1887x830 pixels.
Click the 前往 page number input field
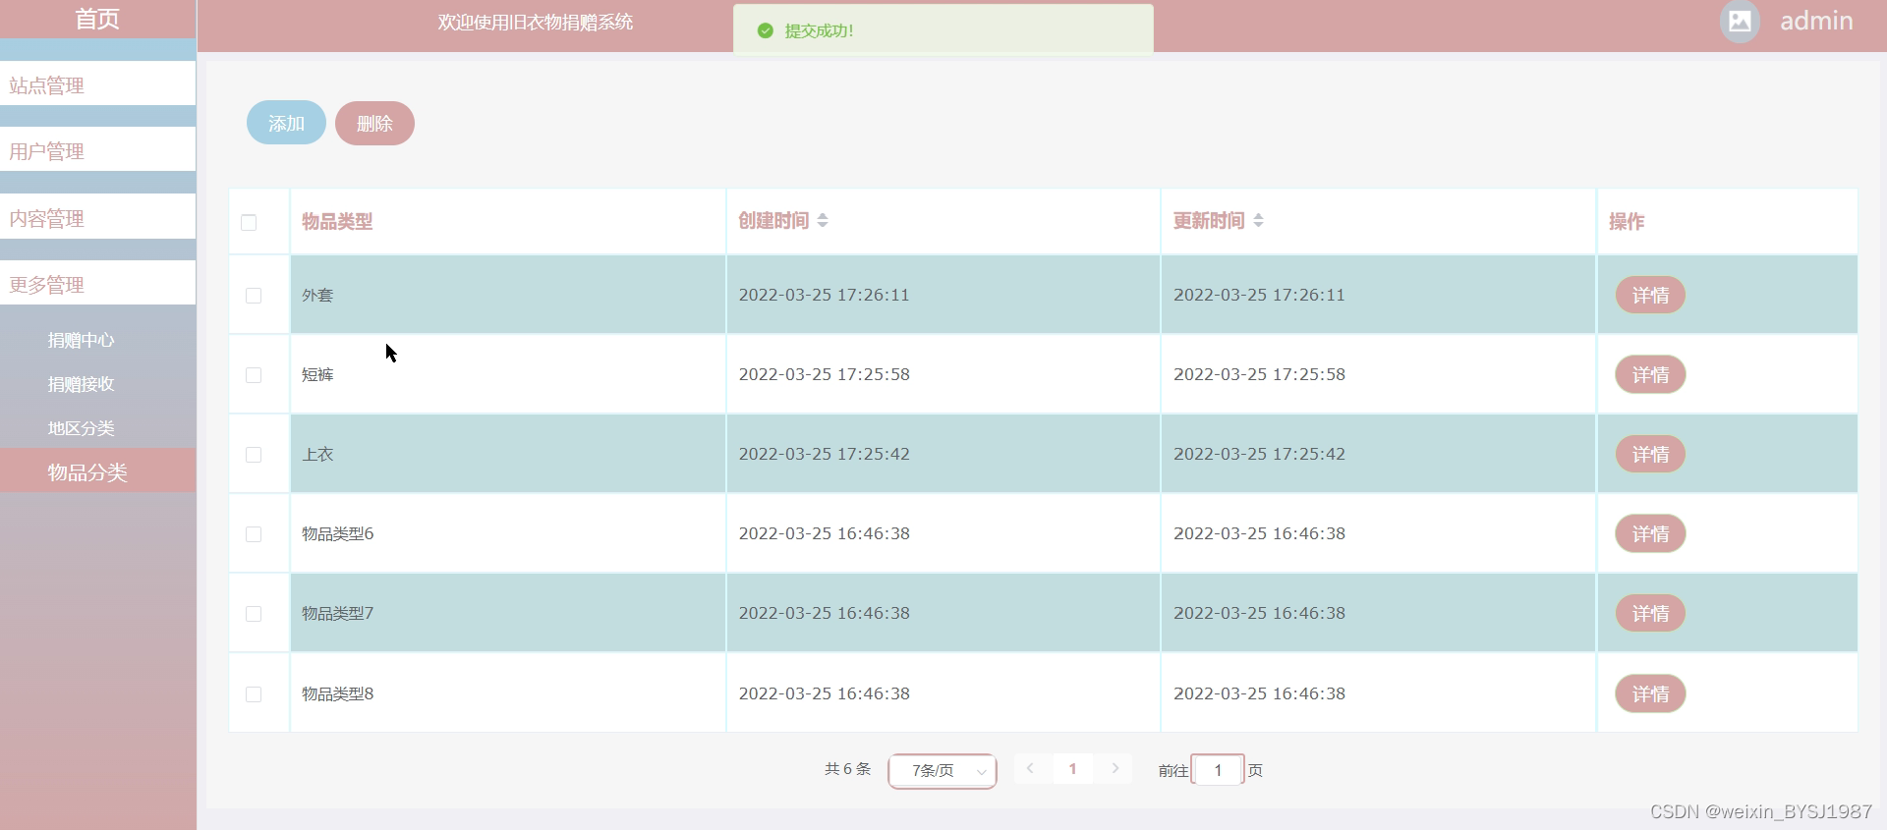1218,770
